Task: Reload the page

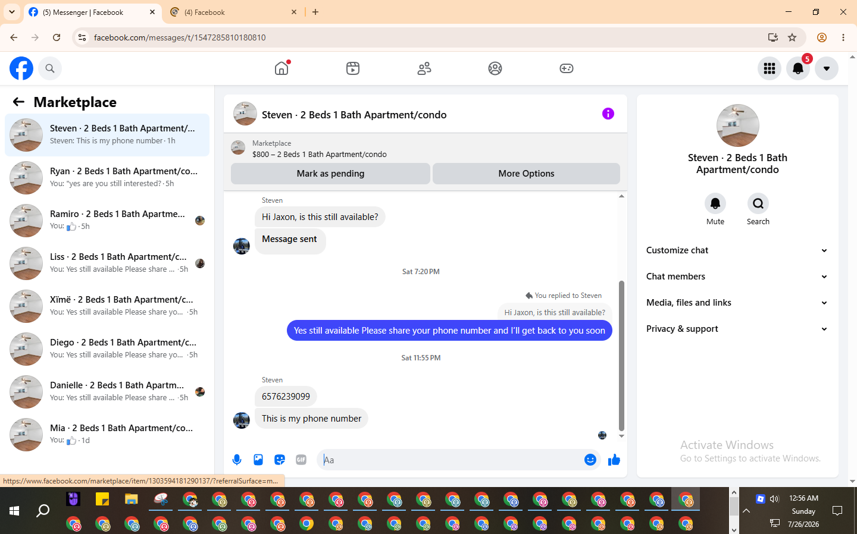Action: tap(57, 37)
